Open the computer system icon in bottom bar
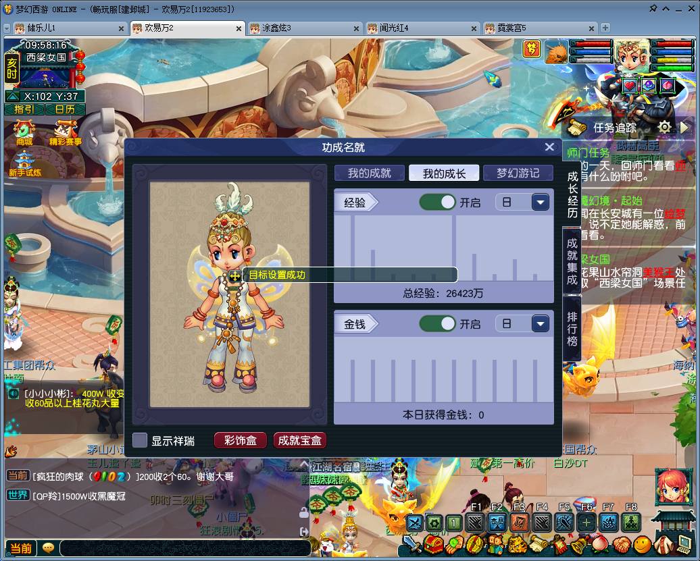This screenshot has width=700, height=561. 684,545
